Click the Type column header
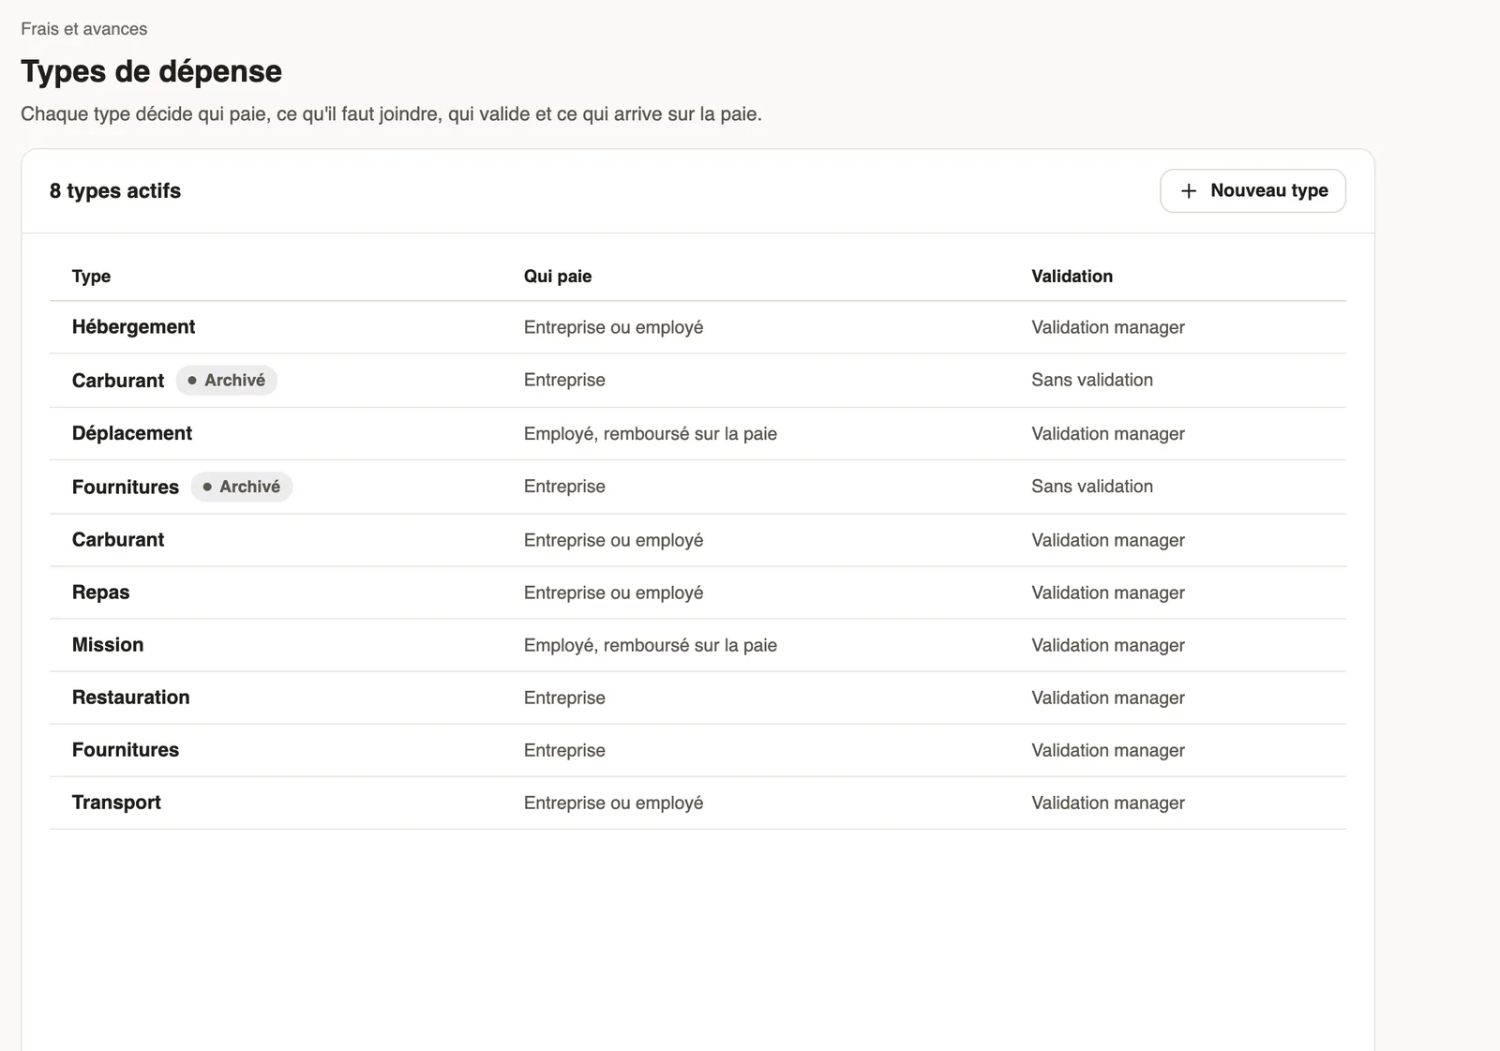The height and width of the screenshot is (1051, 1500). (92, 276)
